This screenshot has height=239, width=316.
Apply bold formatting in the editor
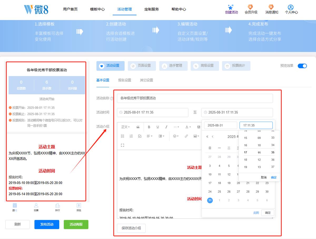click(149, 127)
